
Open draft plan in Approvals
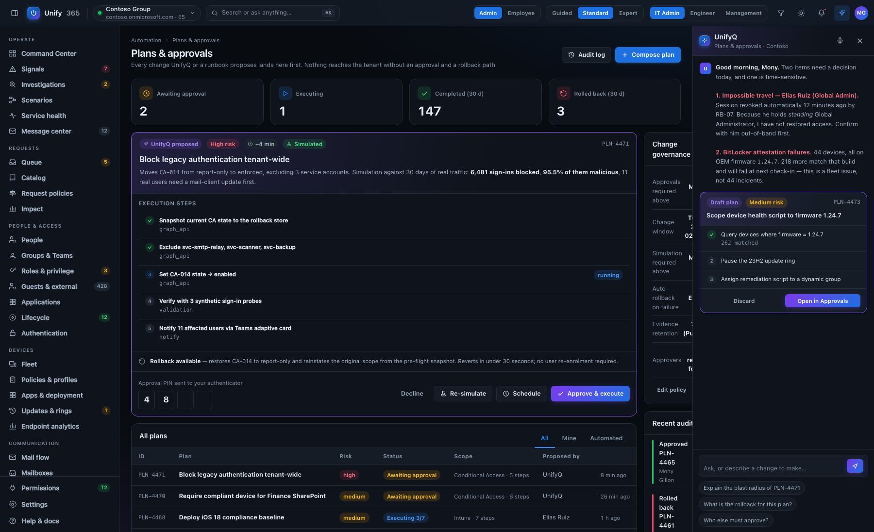[x=823, y=301]
